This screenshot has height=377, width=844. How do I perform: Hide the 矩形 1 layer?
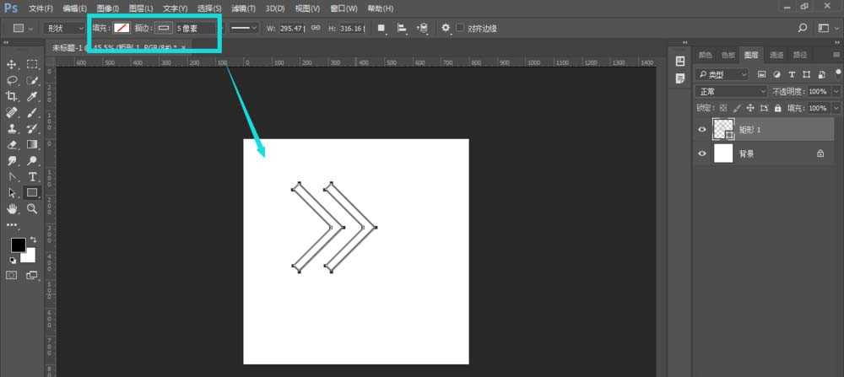point(702,129)
